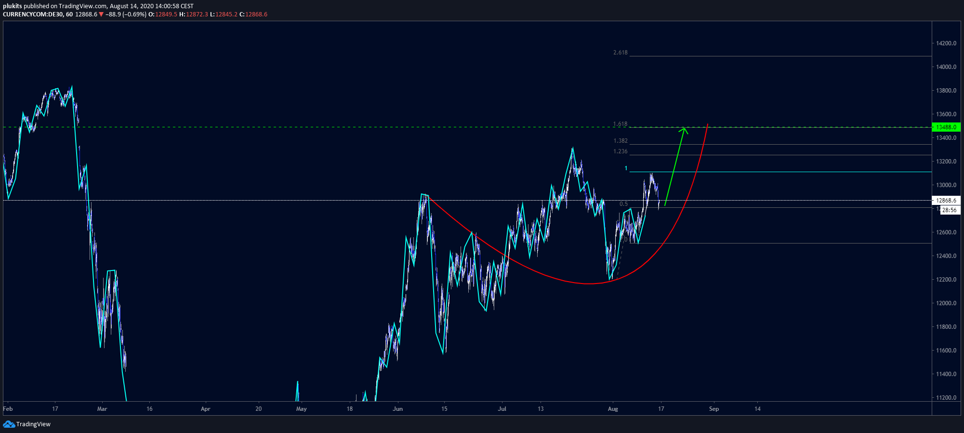964x433 pixels.
Task: Click the green 13488.0 price label
Action: pyautogui.click(x=946, y=127)
